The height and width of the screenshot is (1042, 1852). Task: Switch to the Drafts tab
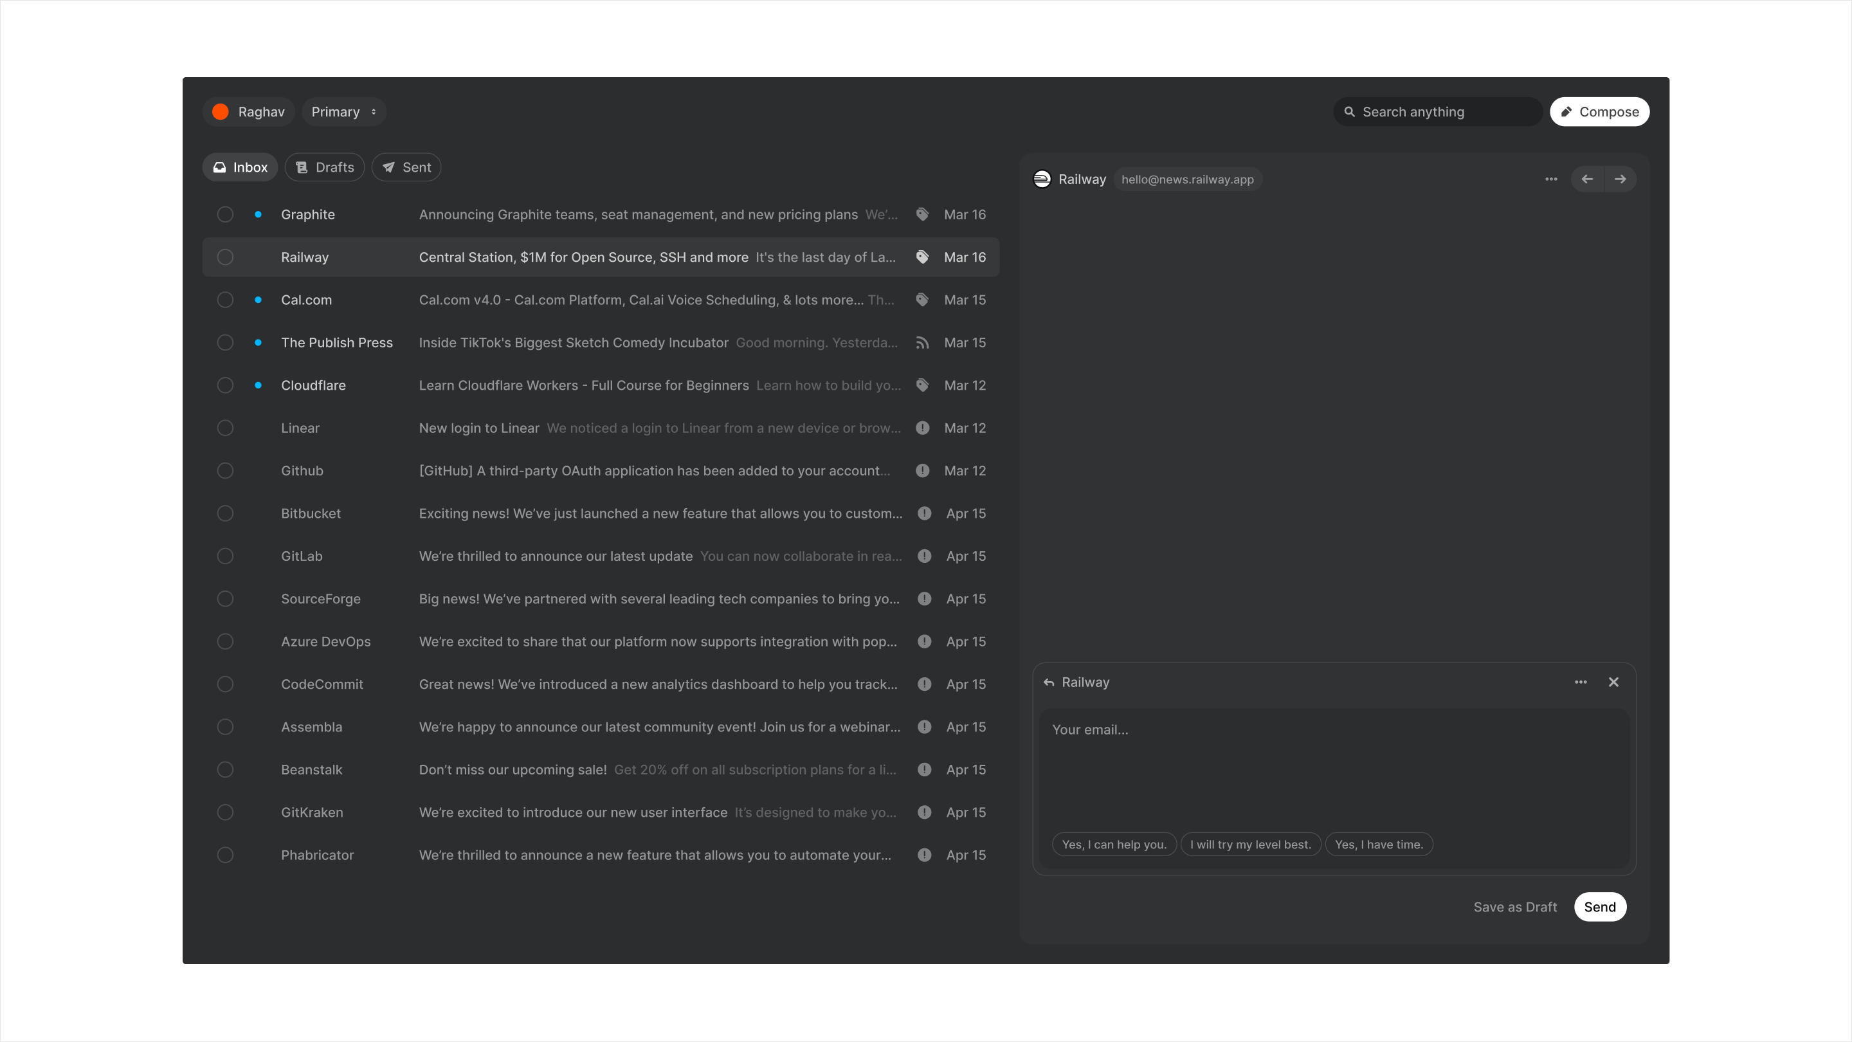(325, 167)
